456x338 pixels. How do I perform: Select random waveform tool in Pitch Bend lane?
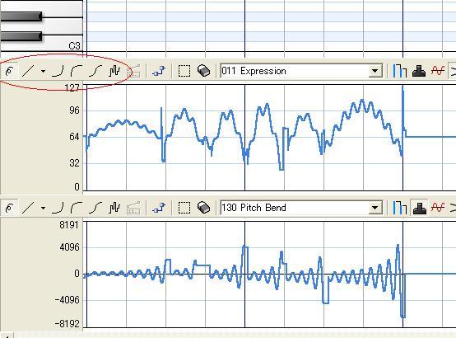tap(114, 208)
